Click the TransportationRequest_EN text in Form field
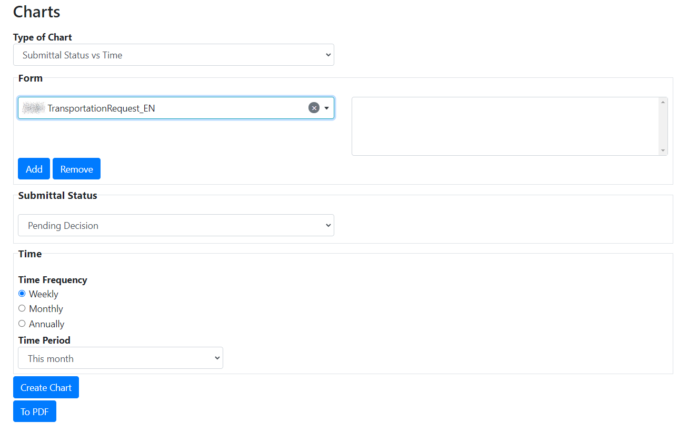 pyautogui.click(x=101, y=108)
